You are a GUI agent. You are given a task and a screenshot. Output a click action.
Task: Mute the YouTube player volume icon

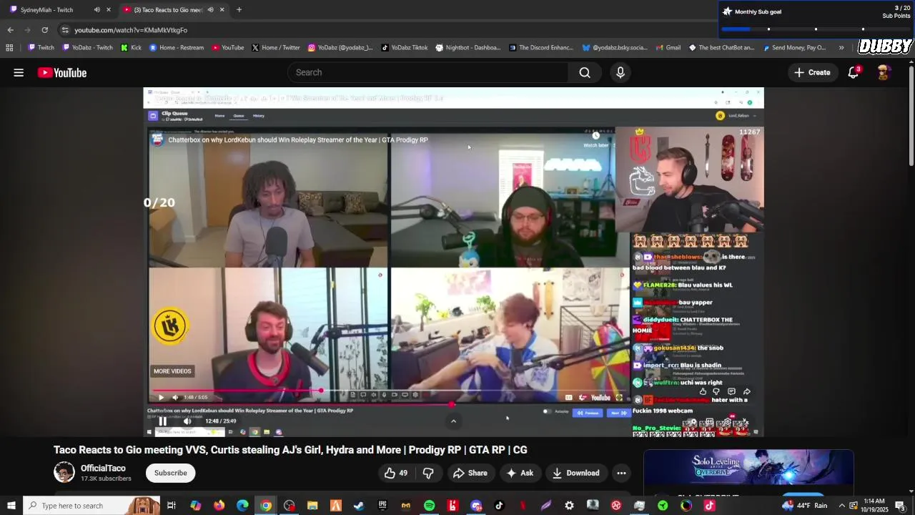(x=187, y=421)
